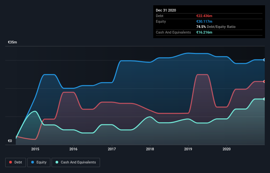The image size is (270, 173).
Task: Toggle the Equity legend button
Action: tap(39, 162)
